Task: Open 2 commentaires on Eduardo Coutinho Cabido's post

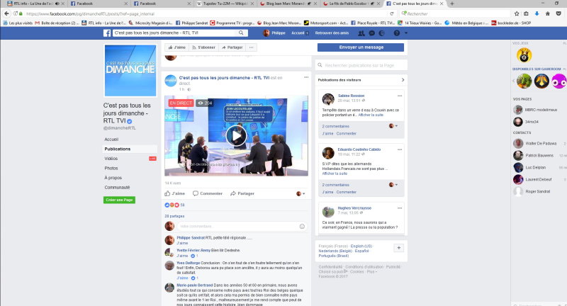Action: point(335,185)
